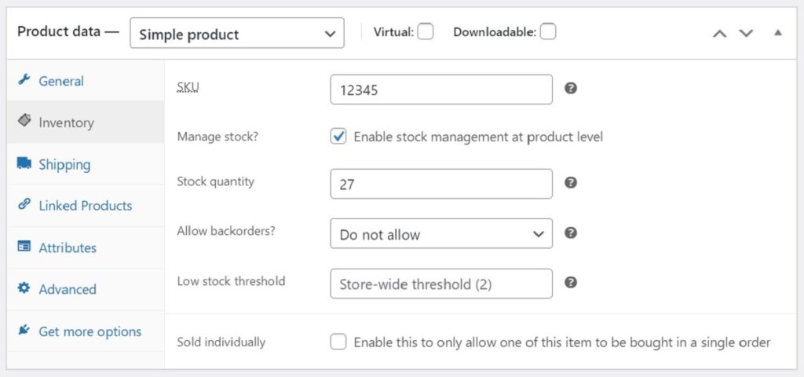Enable the Sold individually checkbox
This screenshot has height=377, width=804.
[x=338, y=342]
